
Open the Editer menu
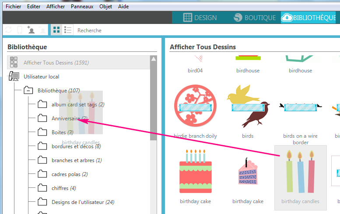click(x=34, y=7)
